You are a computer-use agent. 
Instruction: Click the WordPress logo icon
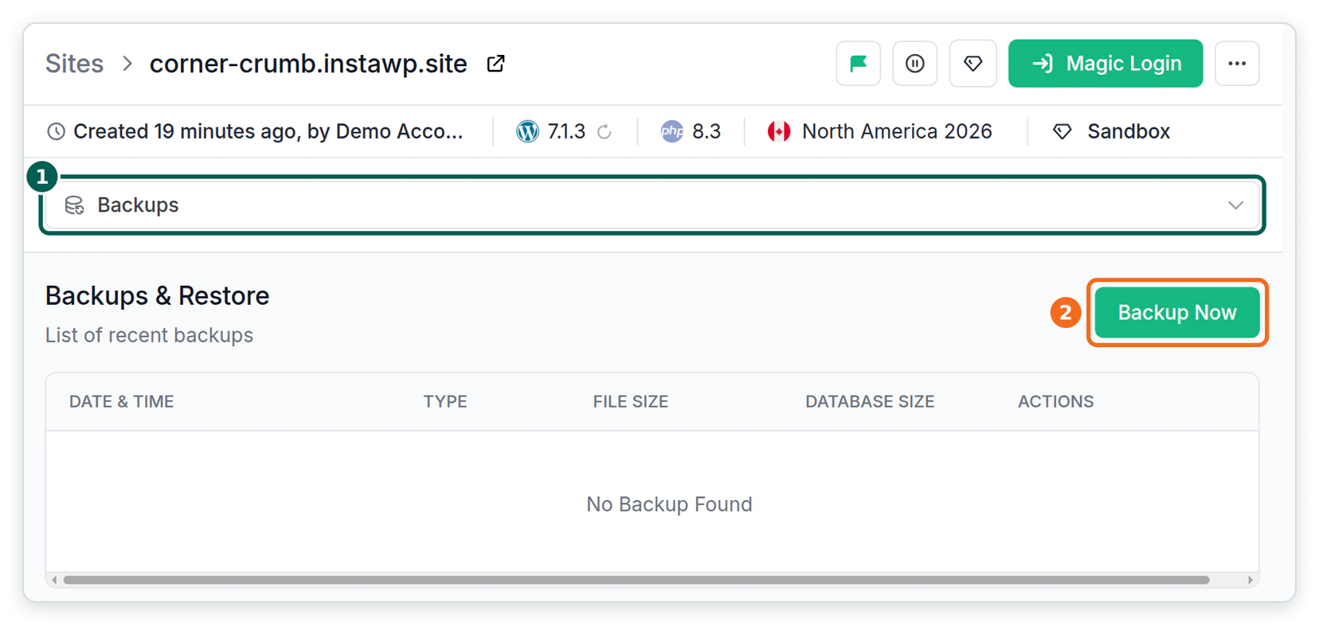[527, 131]
